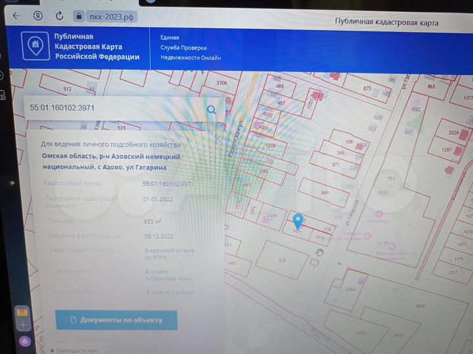Screen dimensions: 473x354
Task: Click the date value 01.01.2022
Action: click(158, 199)
